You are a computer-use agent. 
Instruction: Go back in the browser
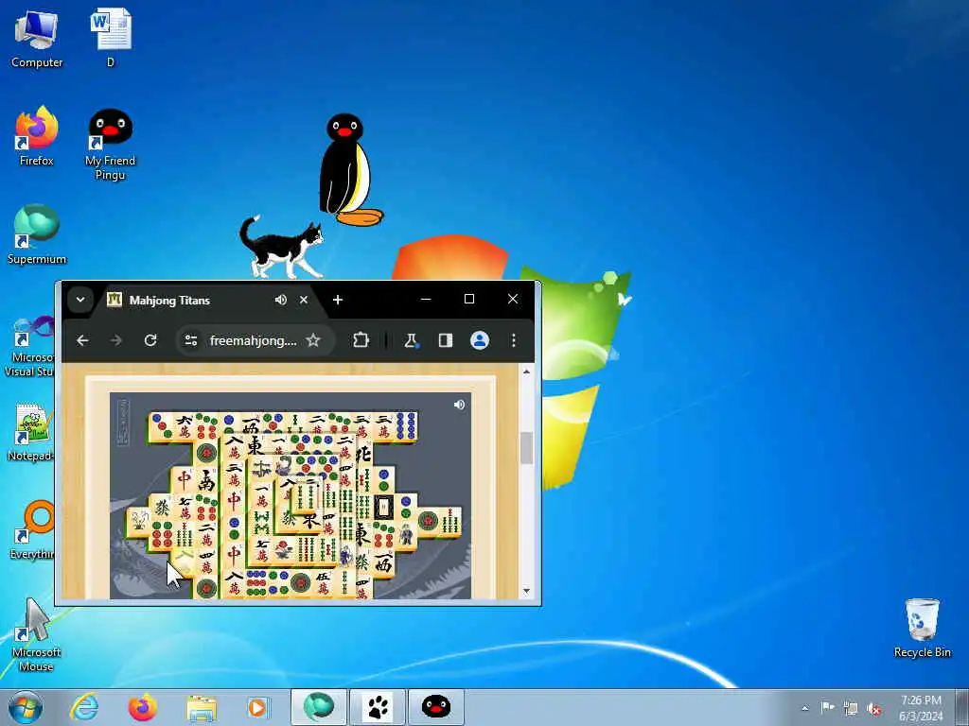click(82, 340)
